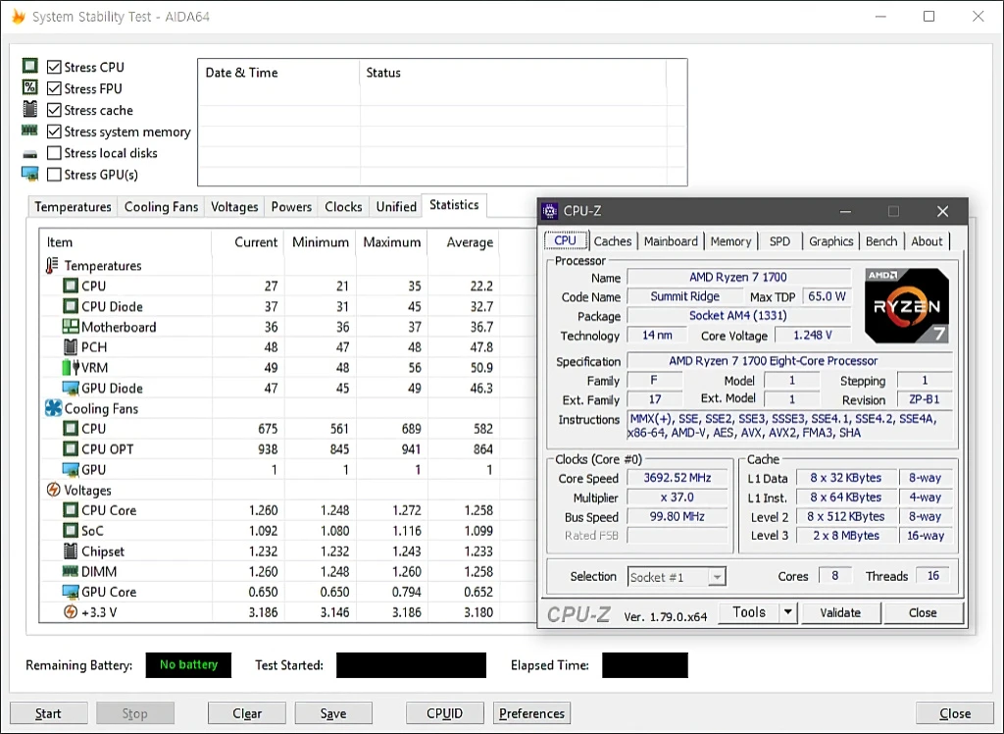Open the Socket #1 selection dropdown in CPU-Z
The height and width of the screenshot is (734, 1004).
coord(717,577)
